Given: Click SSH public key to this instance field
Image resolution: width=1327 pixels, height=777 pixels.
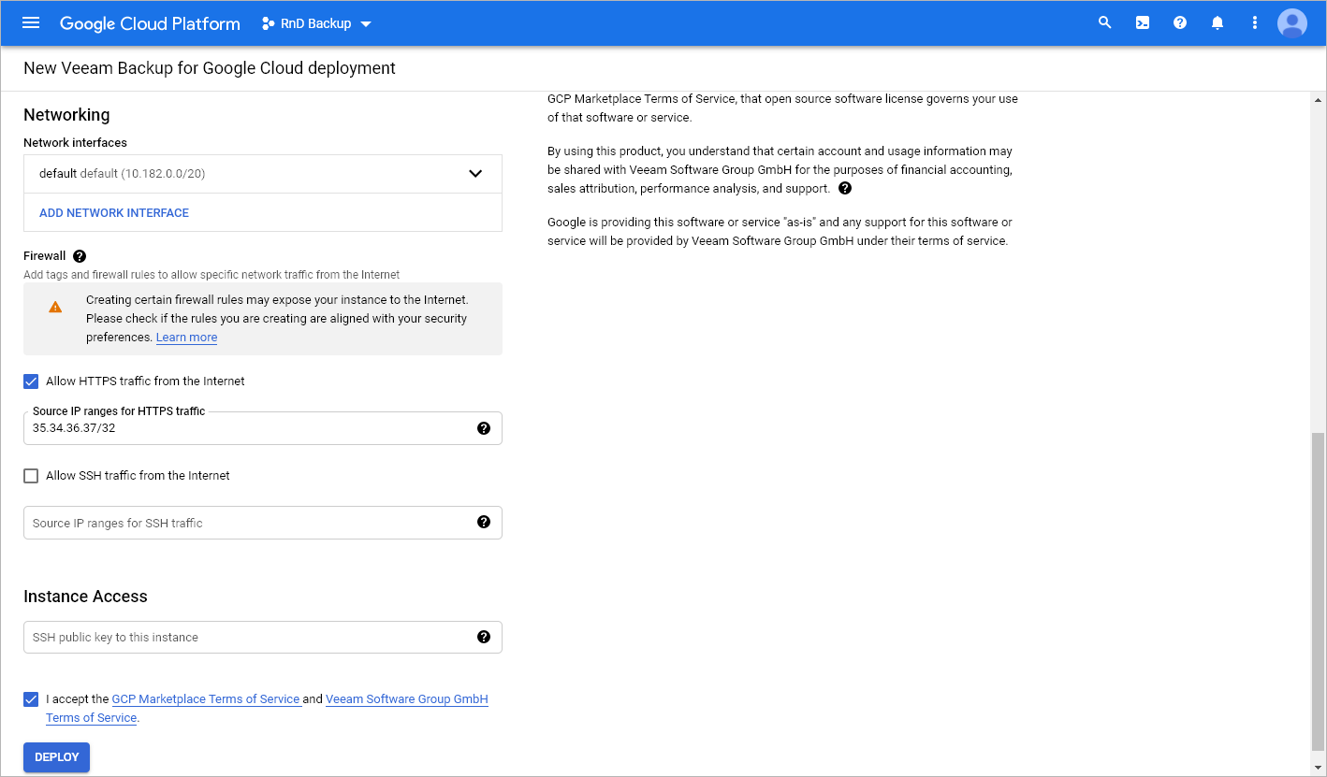Looking at the screenshot, I should (263, 637).
